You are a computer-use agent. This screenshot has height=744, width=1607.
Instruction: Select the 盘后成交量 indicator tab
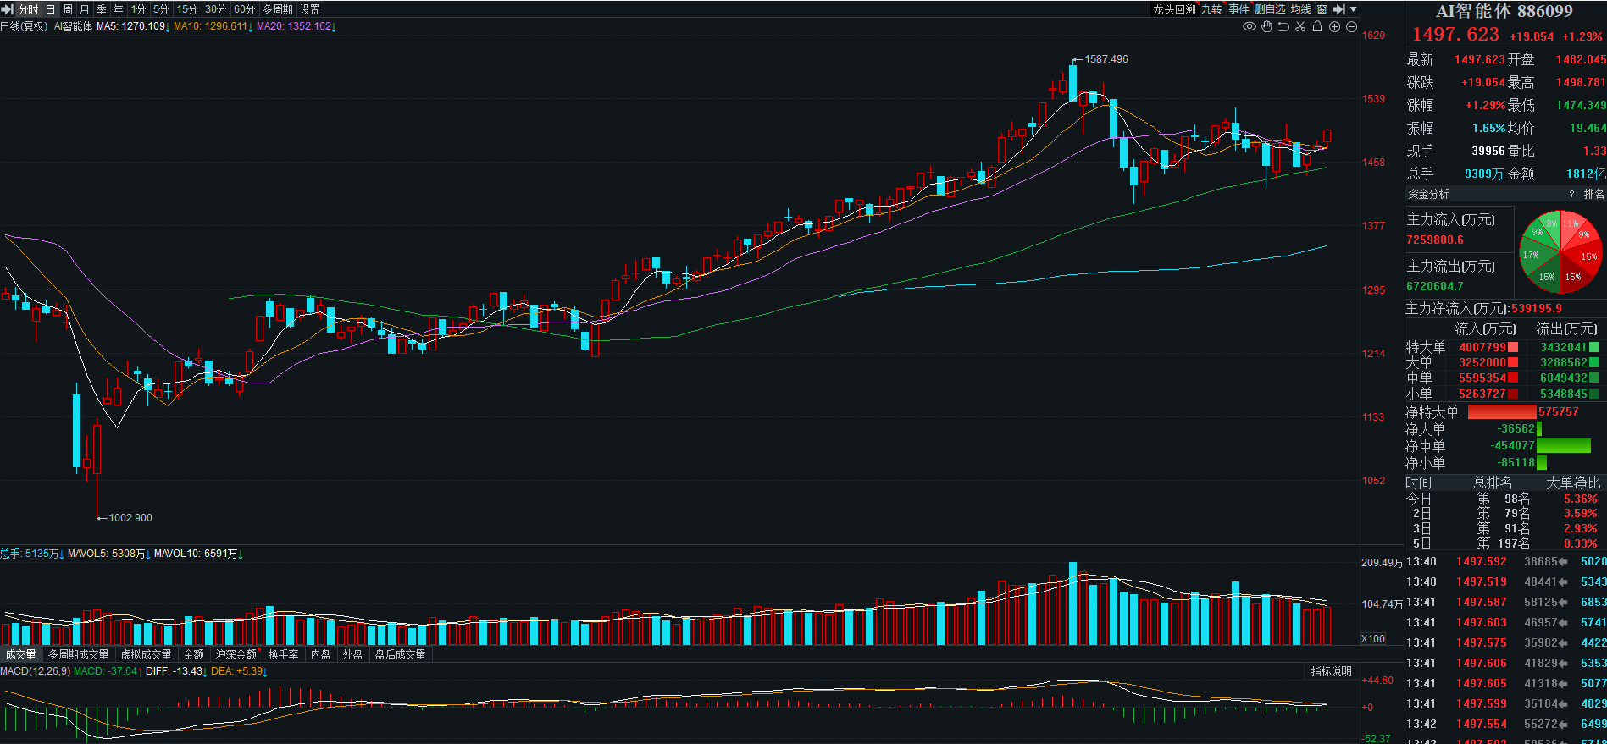401,654
